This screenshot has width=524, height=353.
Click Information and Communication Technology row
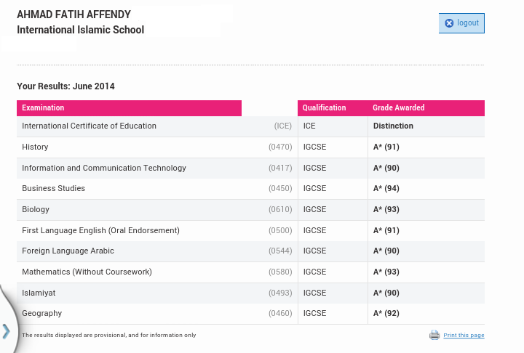[x=104, y=168]
